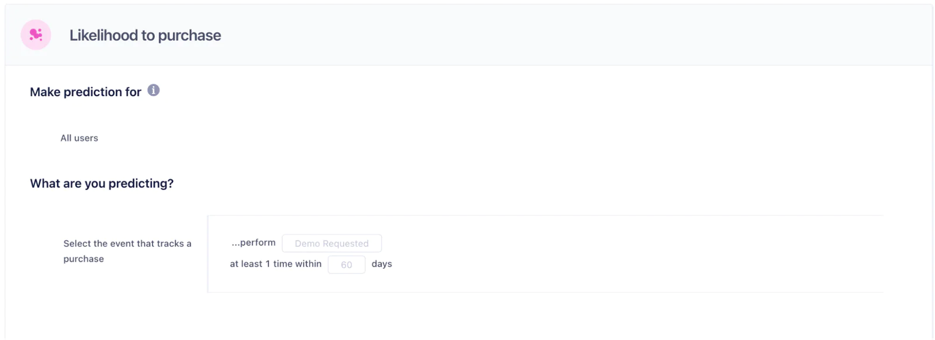
Task: Click the ...perform text before the dropdown
Action: coord(254,243)
